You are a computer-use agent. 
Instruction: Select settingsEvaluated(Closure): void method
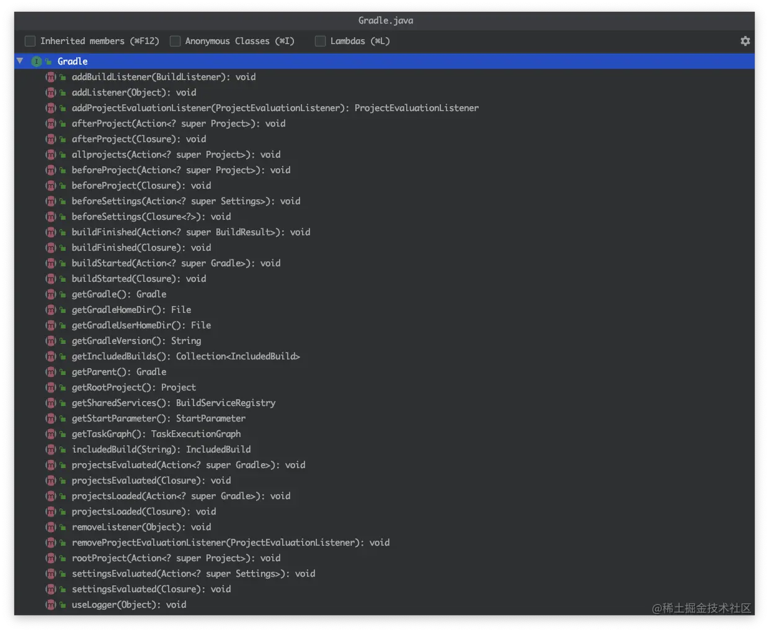(151, 589)
